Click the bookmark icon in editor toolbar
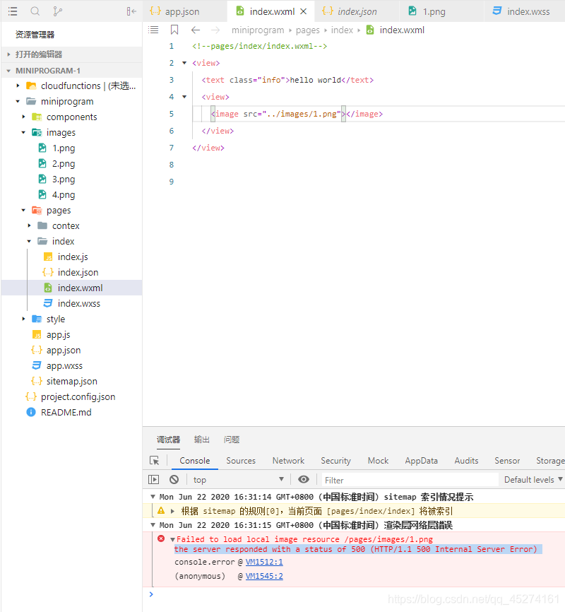 pyautogui.click(x=174, y=30)
